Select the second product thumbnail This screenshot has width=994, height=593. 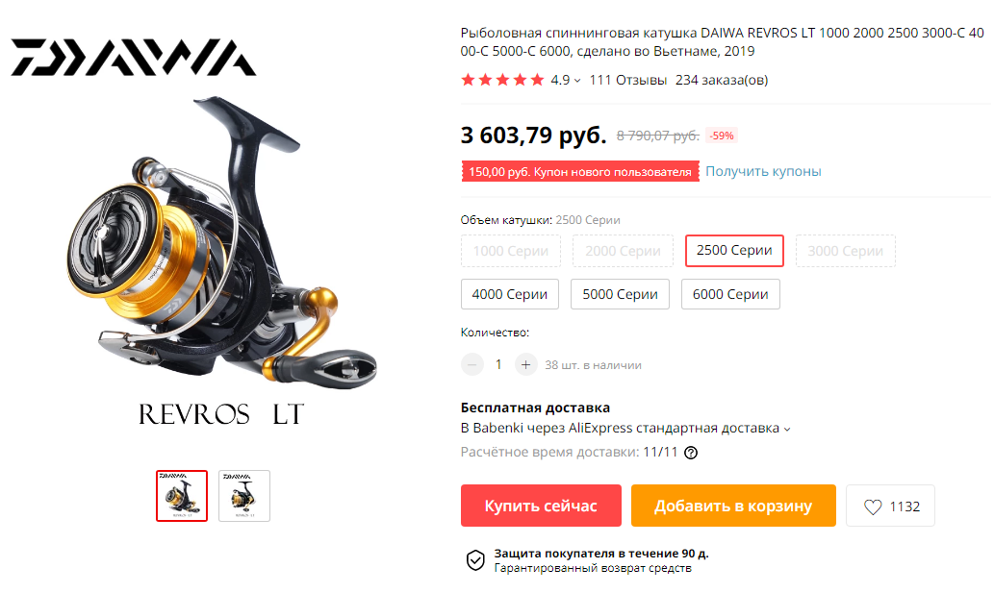coord(244,496)
